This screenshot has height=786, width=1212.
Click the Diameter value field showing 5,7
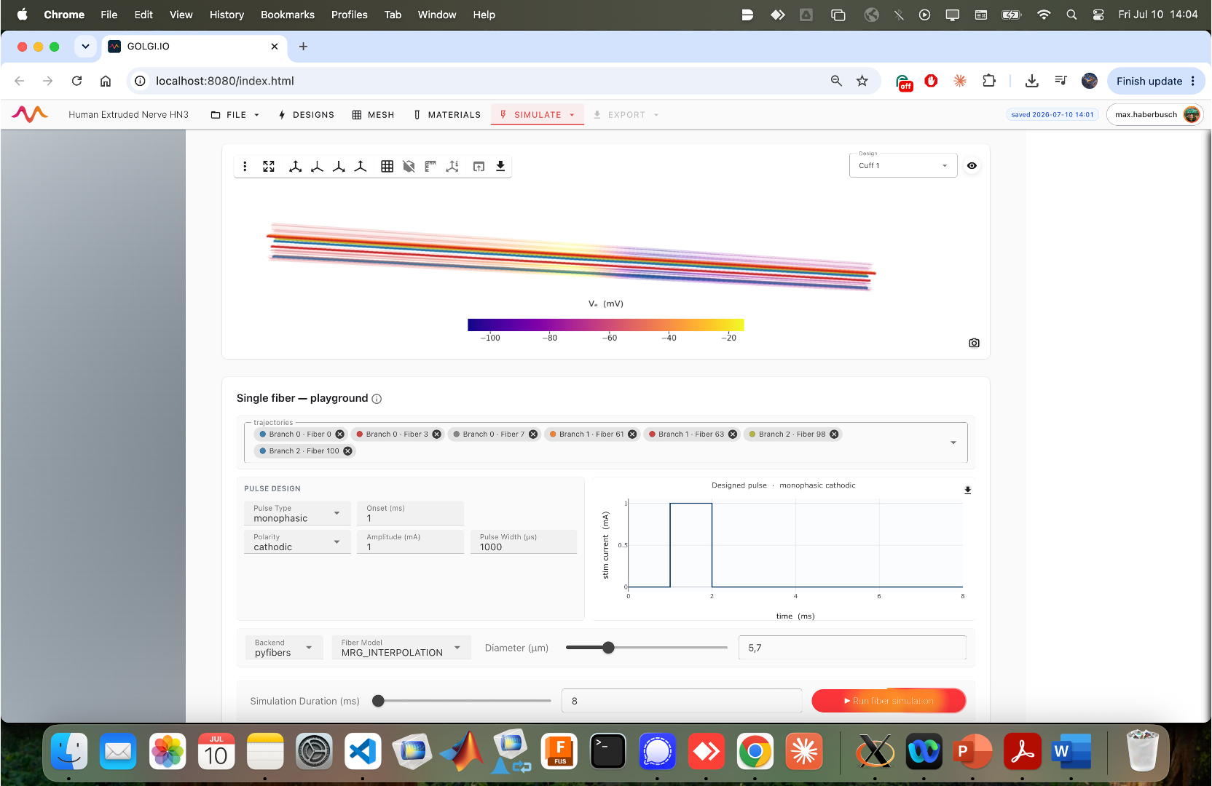(852, 648)
